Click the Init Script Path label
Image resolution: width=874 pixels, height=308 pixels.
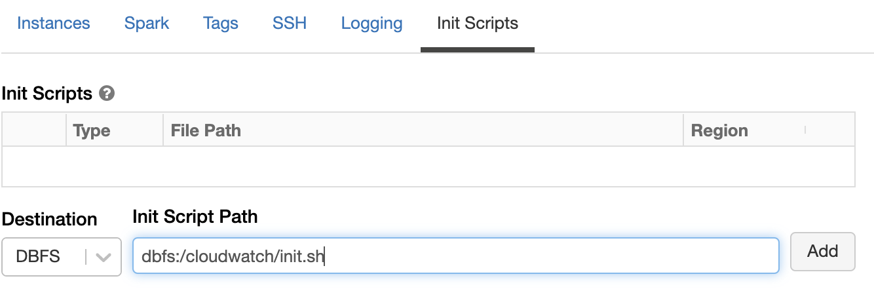[195, 217]
